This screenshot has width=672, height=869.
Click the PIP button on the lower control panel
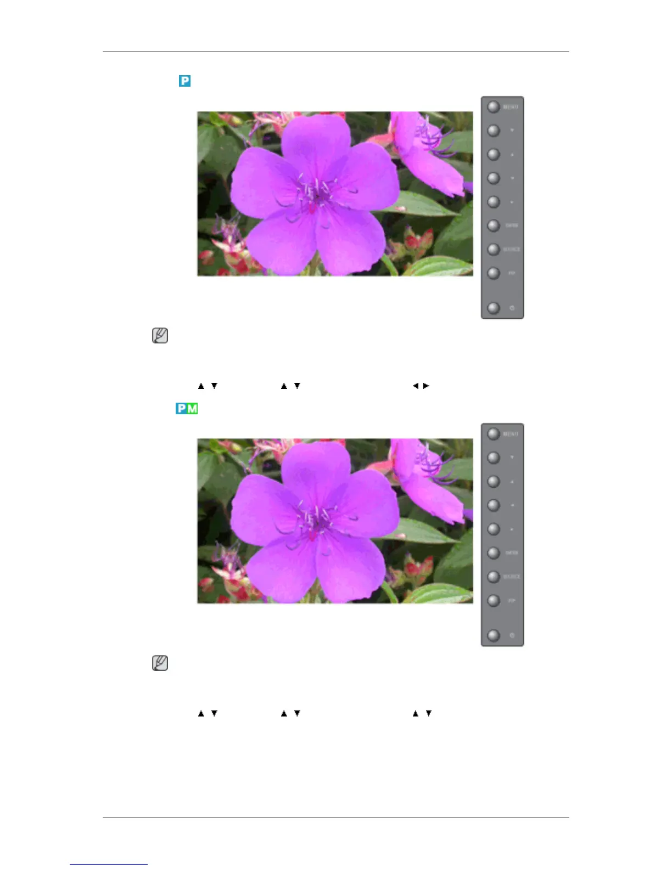494,600
